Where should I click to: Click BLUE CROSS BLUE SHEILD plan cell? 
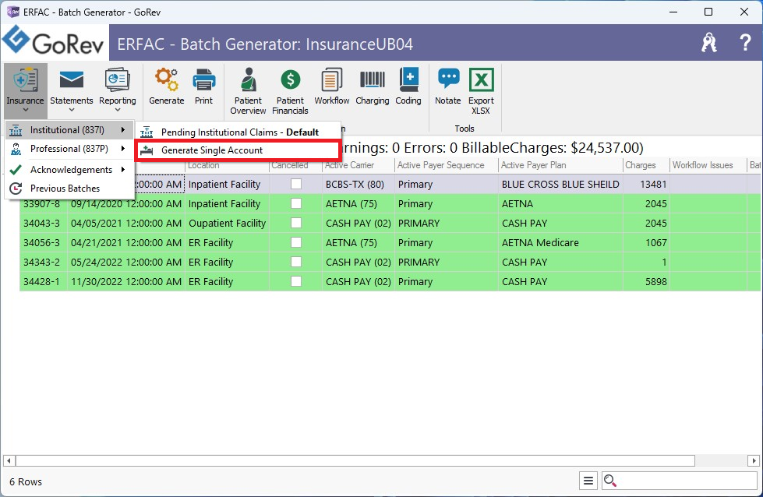point(560,184)
